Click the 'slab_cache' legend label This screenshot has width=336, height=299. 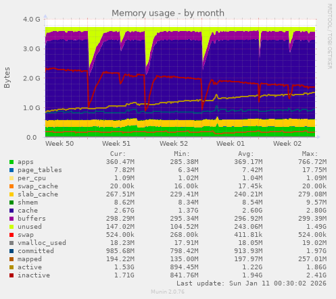tap(38, 194)
